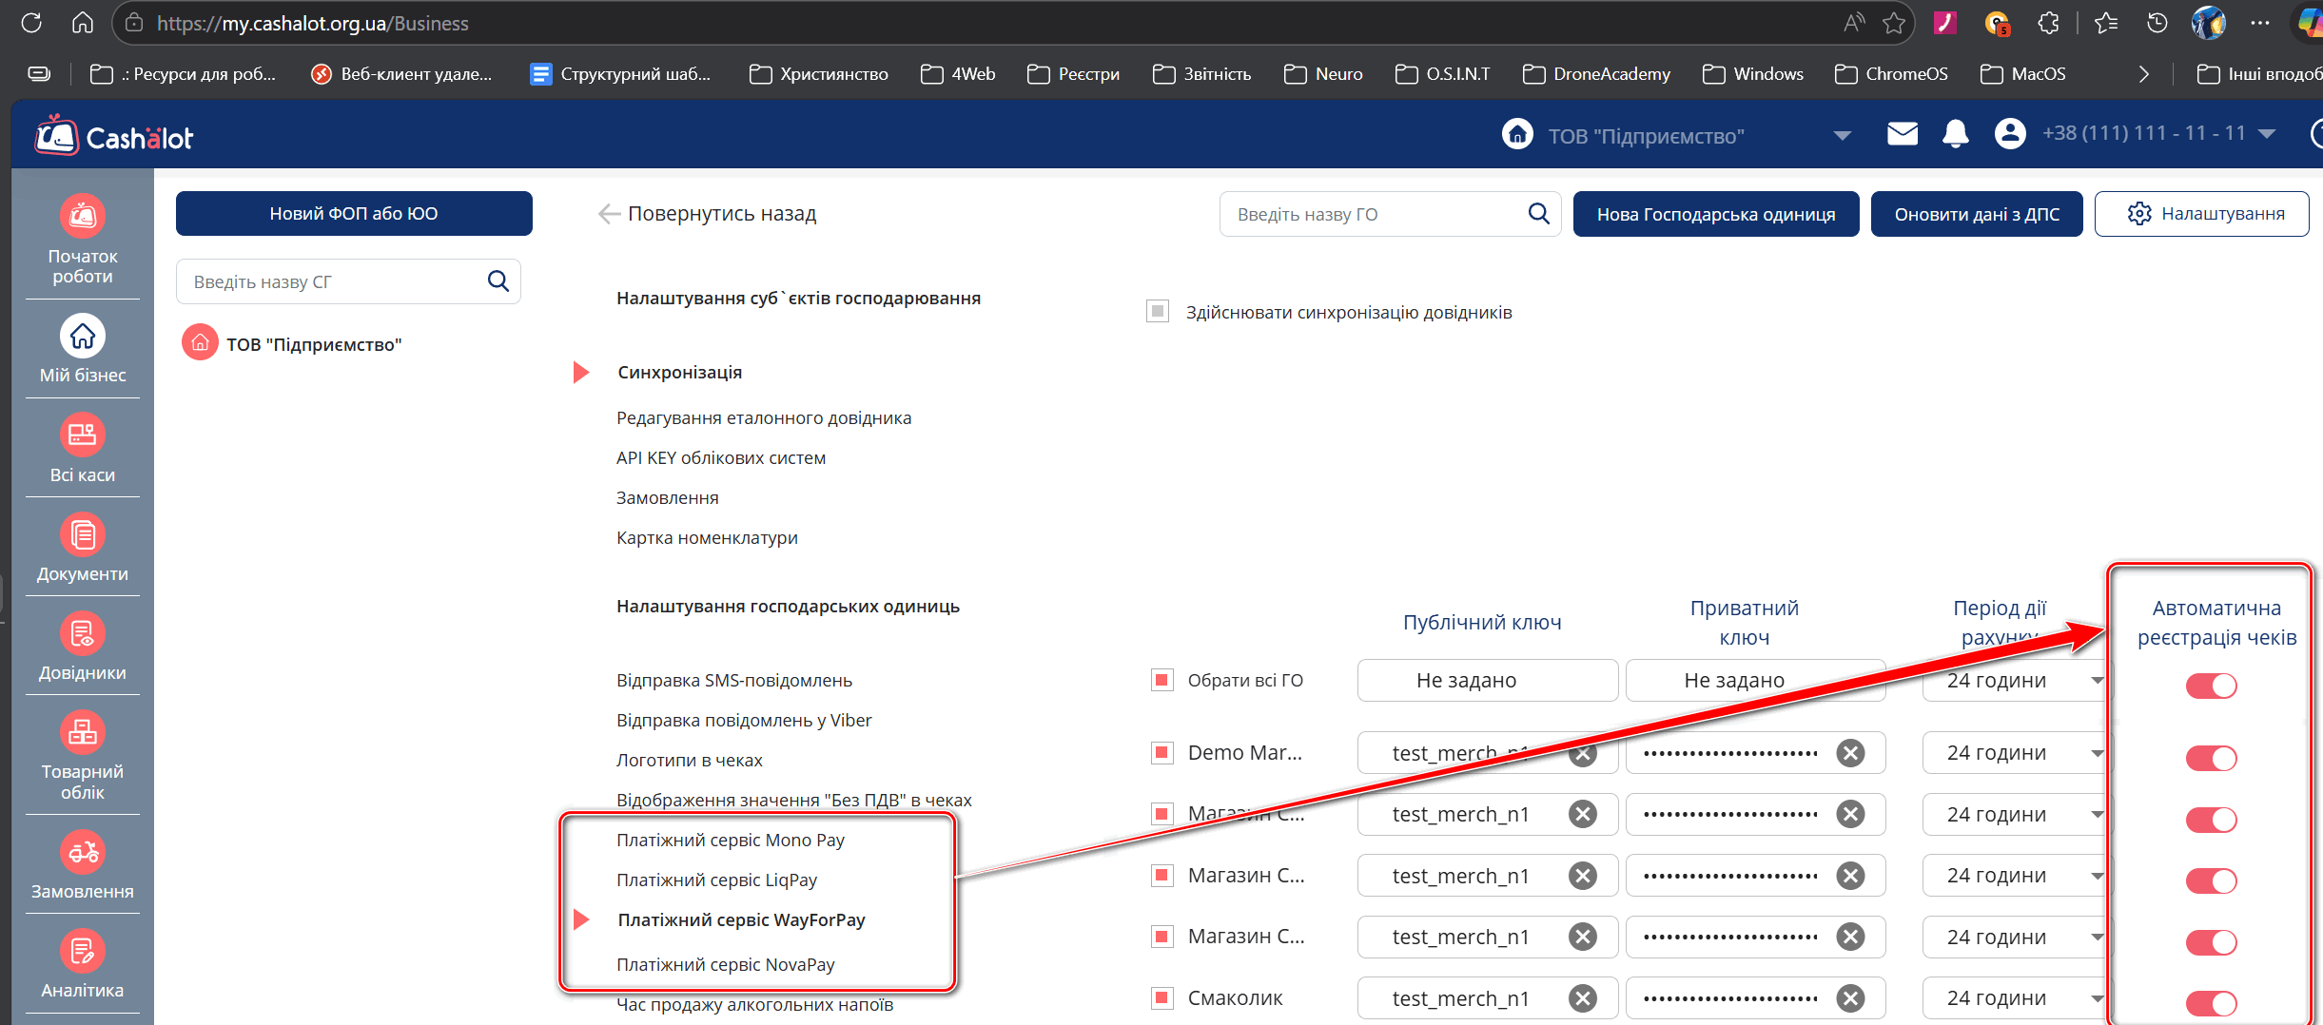
Task: Select Платіжний сервіс LiqPay menu item
Action: pyautogui.click(x=716, y=880)
